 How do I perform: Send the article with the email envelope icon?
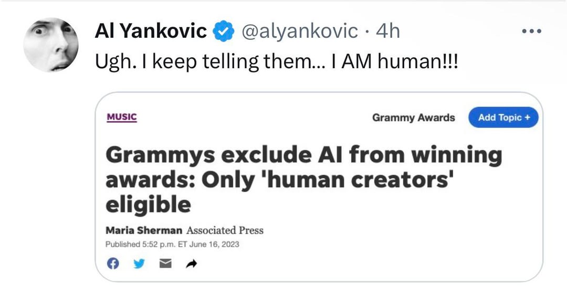point(165,264)
